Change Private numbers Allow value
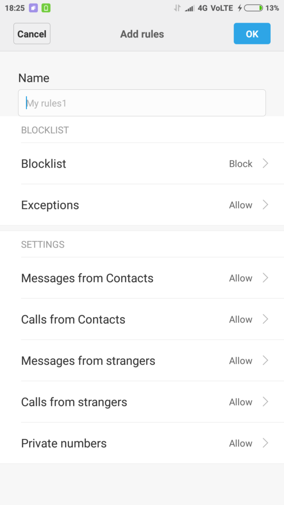 point(241,443)
